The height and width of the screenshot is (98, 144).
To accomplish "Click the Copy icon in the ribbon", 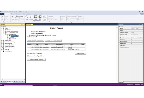I will [5, 16].
